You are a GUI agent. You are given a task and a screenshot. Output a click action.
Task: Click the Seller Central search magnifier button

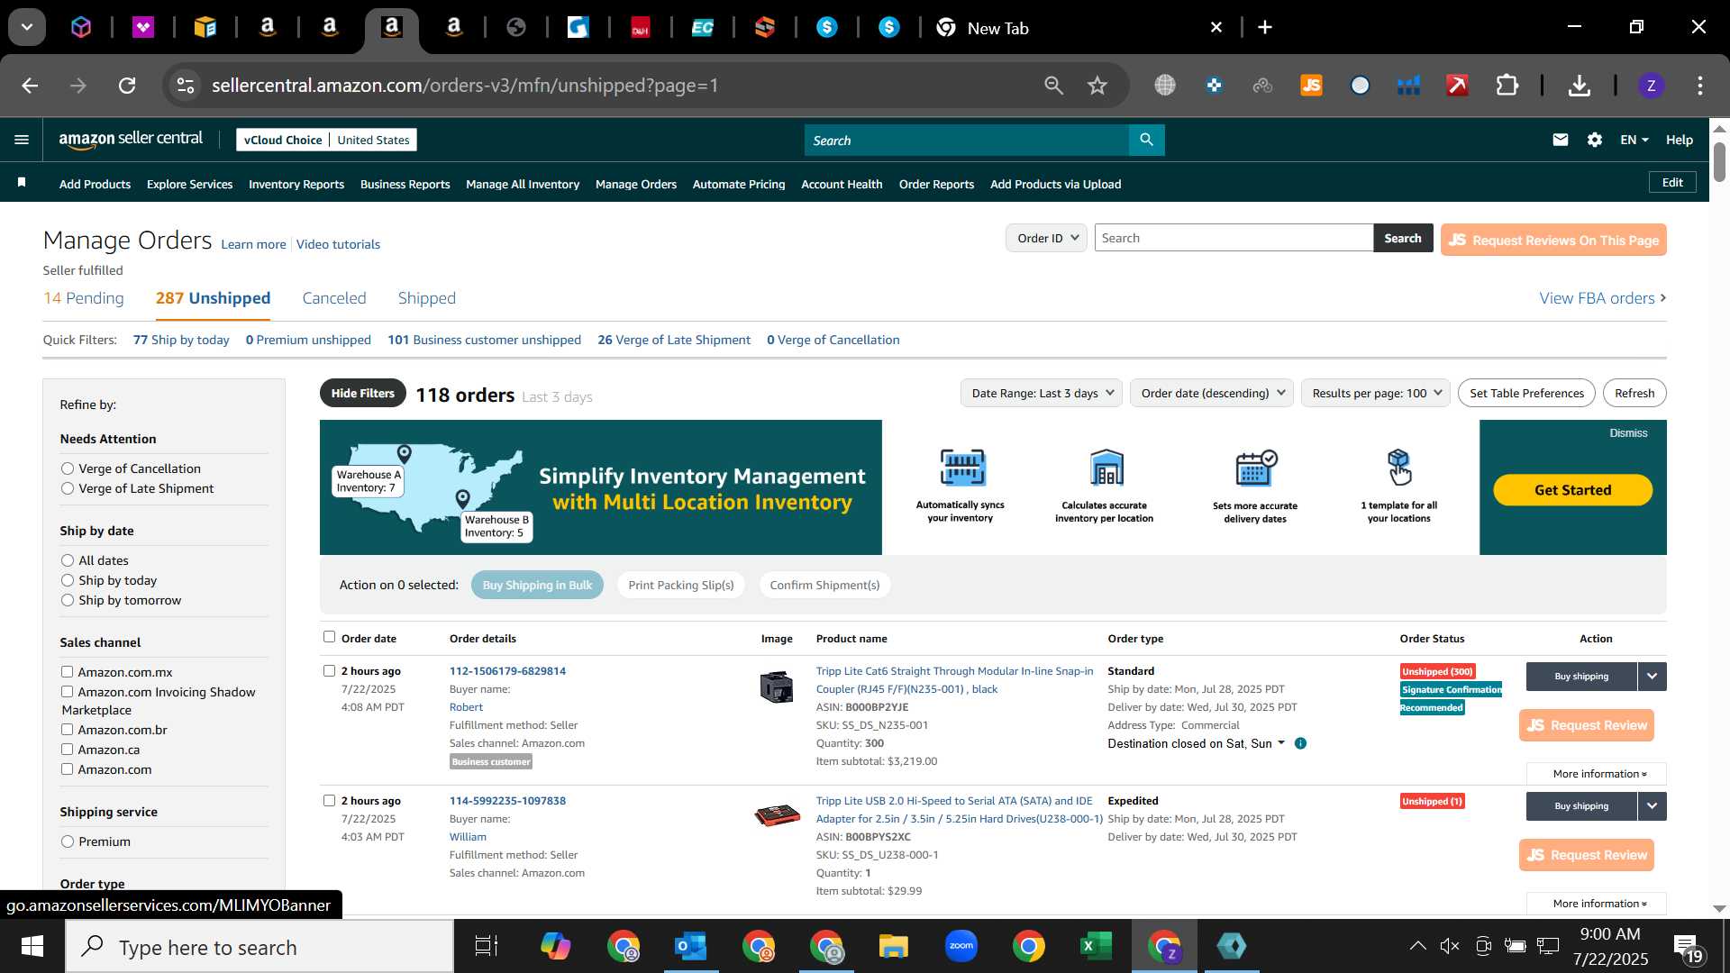click(x=1146, y=140)
